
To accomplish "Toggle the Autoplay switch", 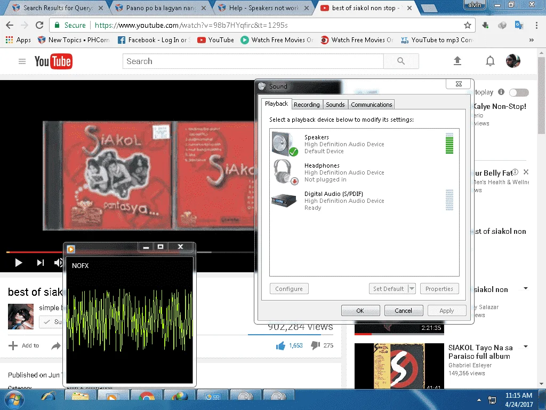I will [519, 92].
